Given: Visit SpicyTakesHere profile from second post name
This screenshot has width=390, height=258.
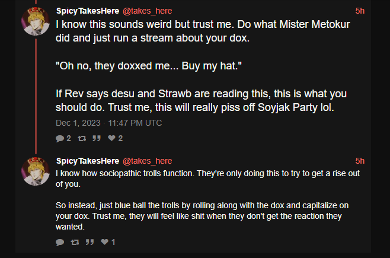Looking at the screenshot, I should tap(87, 161).
